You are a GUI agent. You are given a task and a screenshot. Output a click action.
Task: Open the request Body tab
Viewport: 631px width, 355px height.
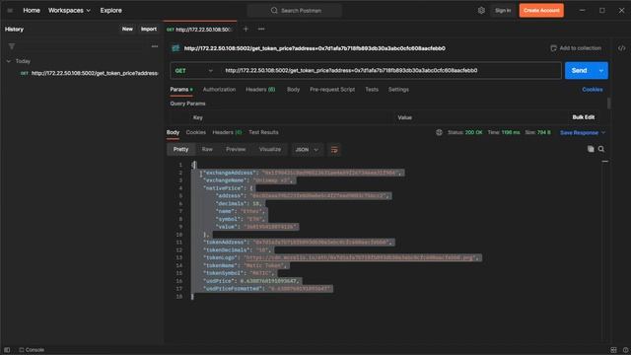(x=294, y=90)
